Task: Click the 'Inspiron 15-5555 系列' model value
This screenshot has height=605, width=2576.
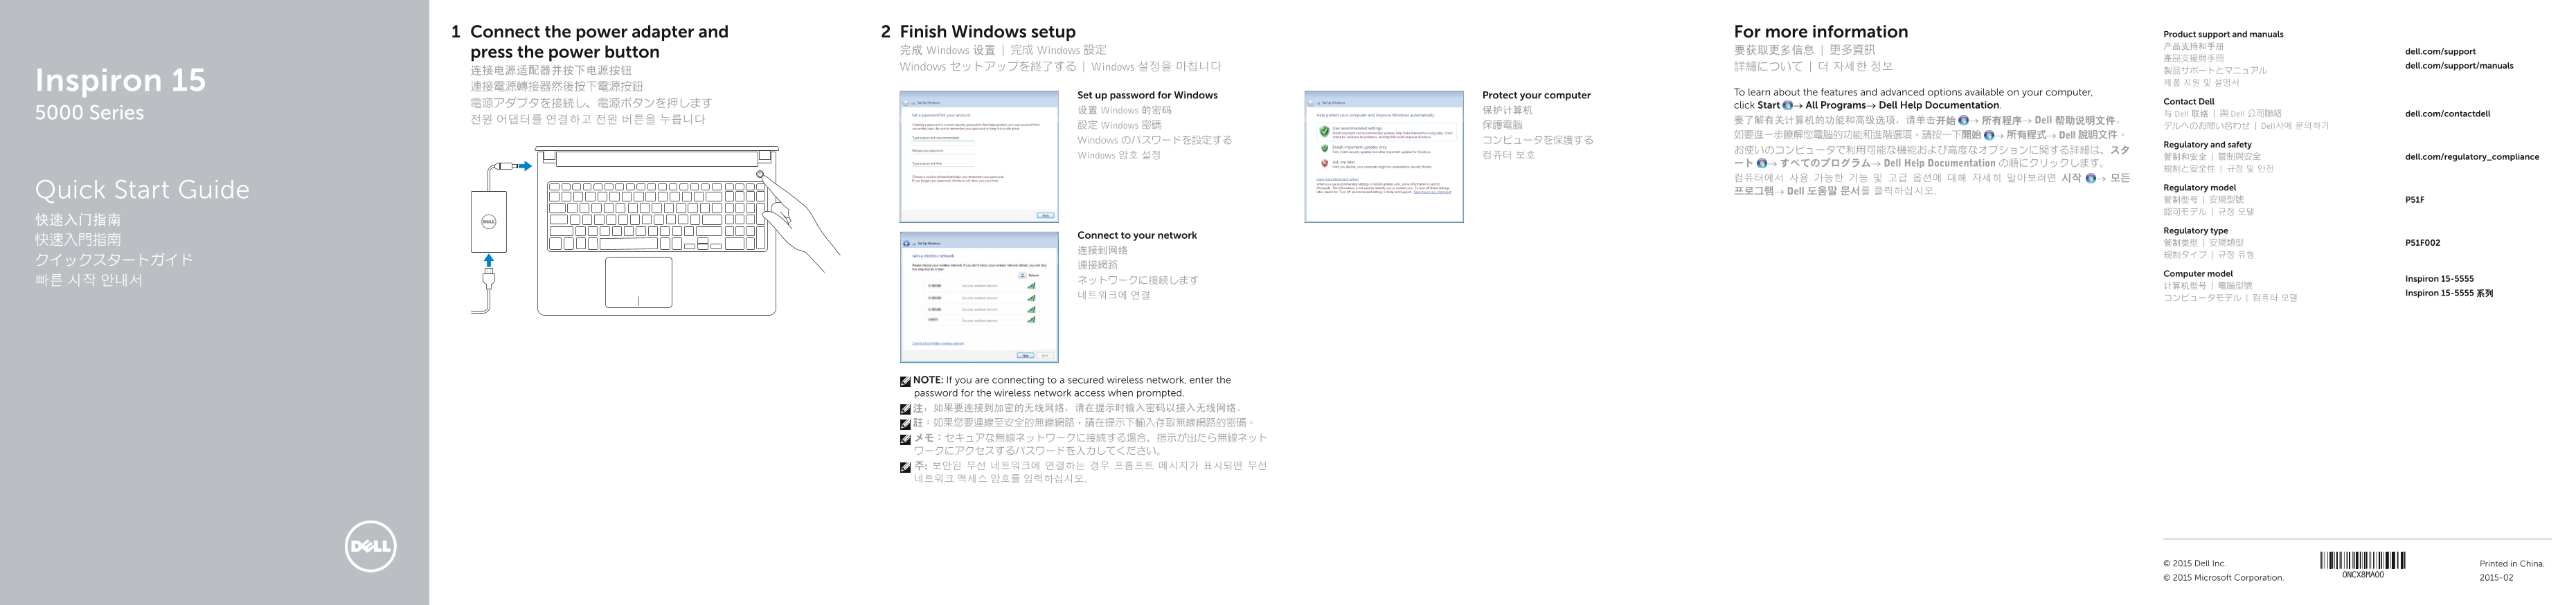Action: pos(2449,294)
